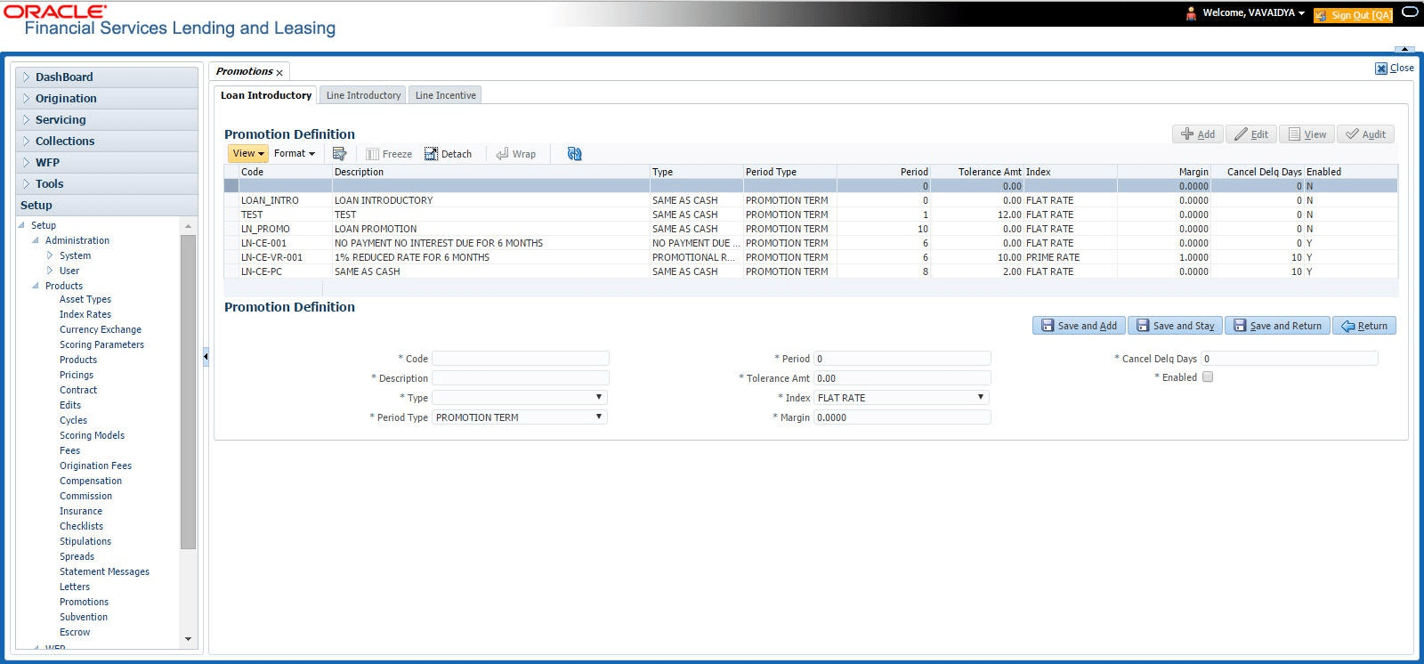Open the Welcome VAVAIDYA user menu
This screenshot has height=664, width=1424.
tap(1253, 13)
